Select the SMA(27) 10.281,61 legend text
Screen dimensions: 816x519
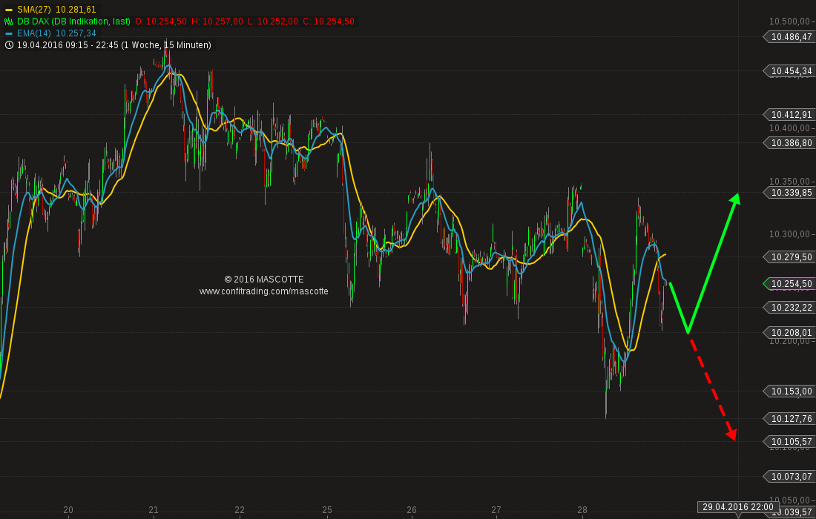(x=56, y=10)
